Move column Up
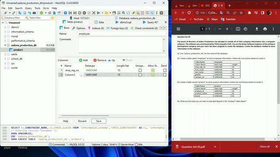The image size is (280, 157). (112, 60)
